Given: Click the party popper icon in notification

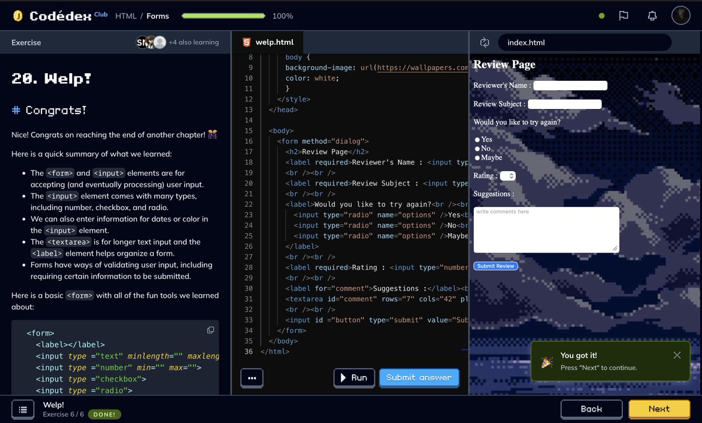Looking at the screenshot, I should (x=547, y=361).
